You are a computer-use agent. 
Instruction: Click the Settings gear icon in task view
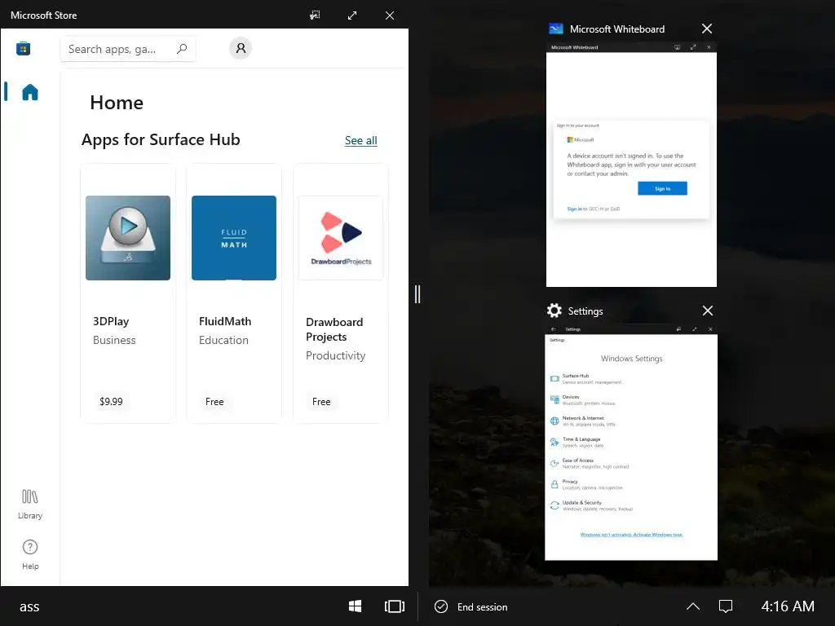pyautogui.click(x=554, y=311)
